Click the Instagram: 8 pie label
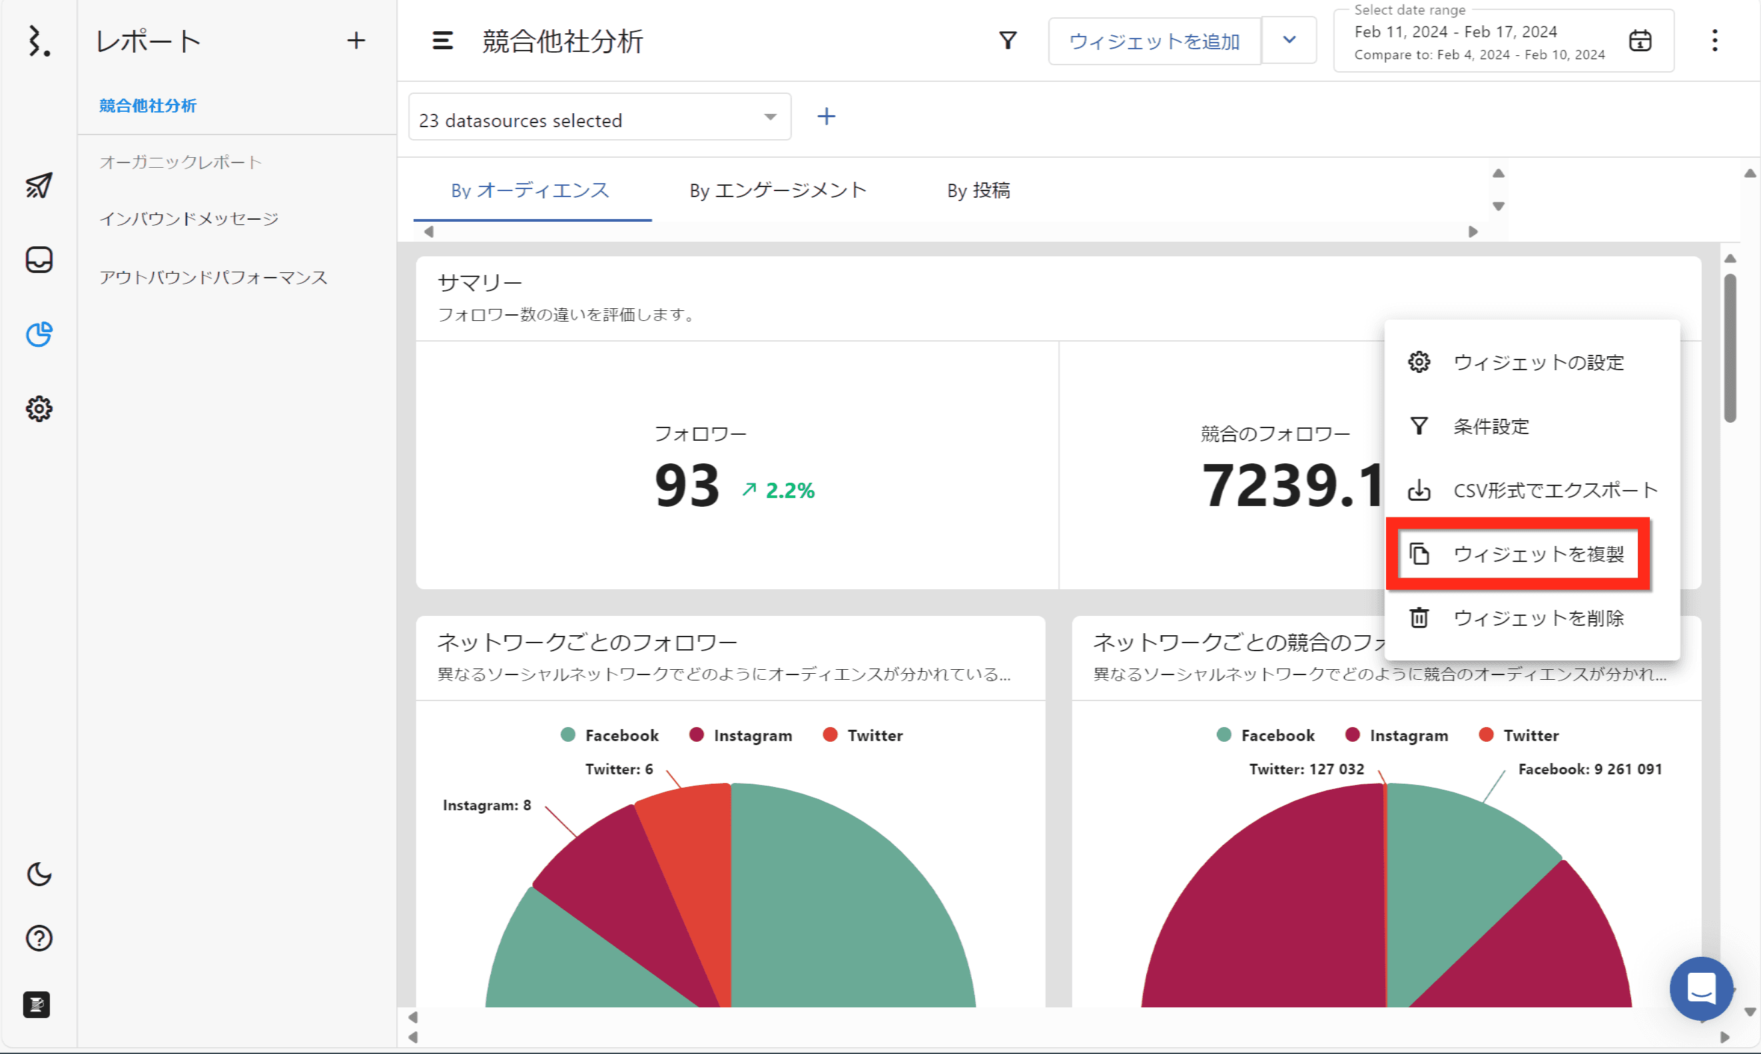This screenshot has height=1054, width=1761. coord(487,806)
